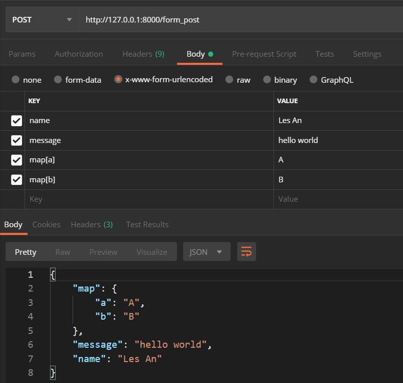The width and height of the screenshot is (403, 383).
Task: Switch to the Tests tab
Action: (324, 54)
